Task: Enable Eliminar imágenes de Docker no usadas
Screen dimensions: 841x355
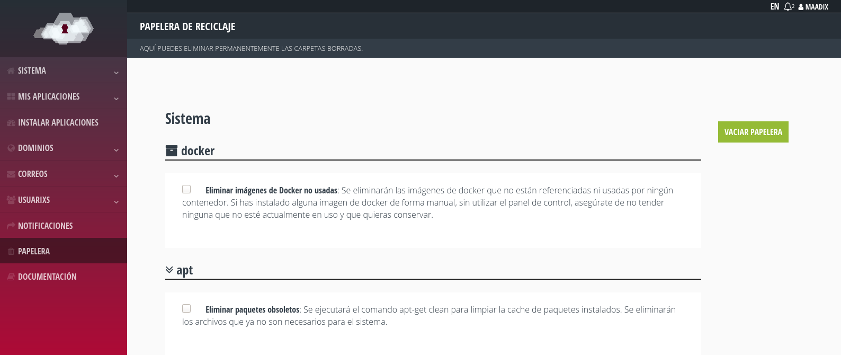Action: pyautogui.click(x=186, y=189)
